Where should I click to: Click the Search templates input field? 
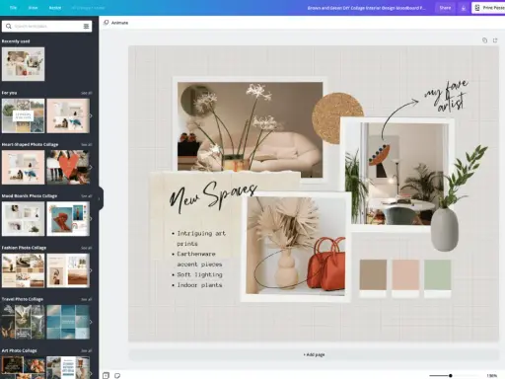click(46, 26)
